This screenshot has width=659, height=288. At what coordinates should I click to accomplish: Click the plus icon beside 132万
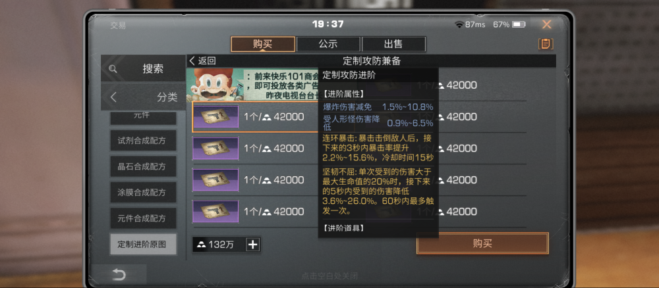point(252,245)
